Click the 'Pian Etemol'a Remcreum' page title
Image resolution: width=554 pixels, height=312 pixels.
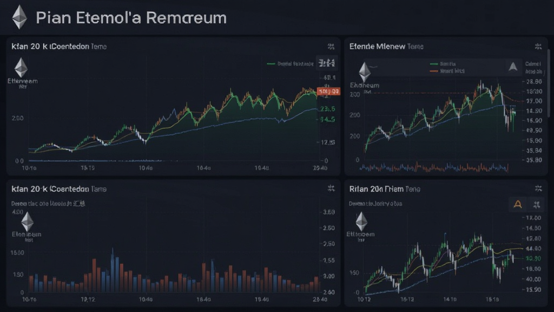pos(131,18)
